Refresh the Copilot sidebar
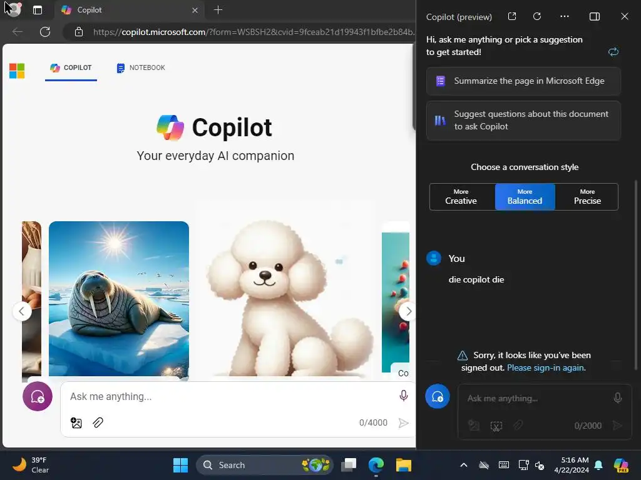The width and height of the screenshot is (641, 480). [x=537, y=16]
